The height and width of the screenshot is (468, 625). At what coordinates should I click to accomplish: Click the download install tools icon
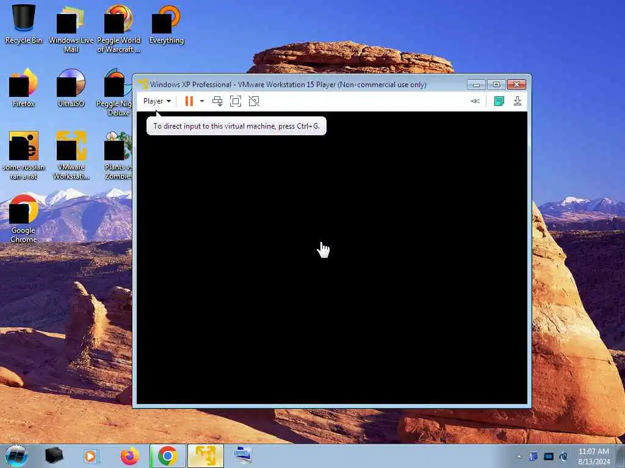[518, 101]
